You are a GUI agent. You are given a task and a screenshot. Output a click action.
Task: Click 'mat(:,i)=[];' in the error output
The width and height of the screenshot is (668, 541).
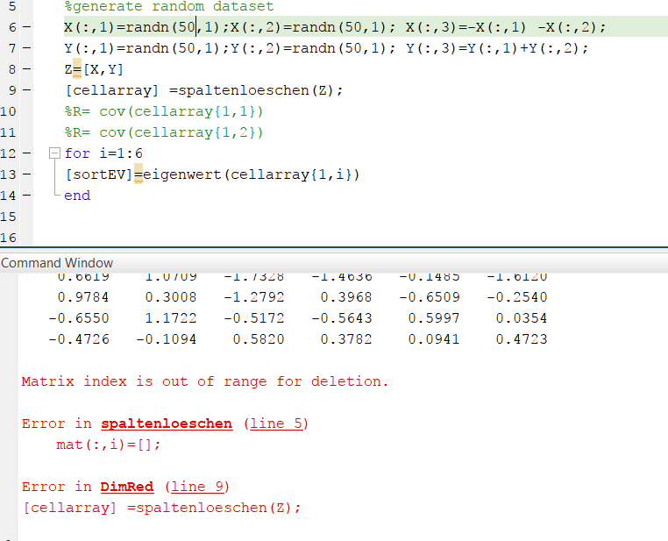(109, 445)
